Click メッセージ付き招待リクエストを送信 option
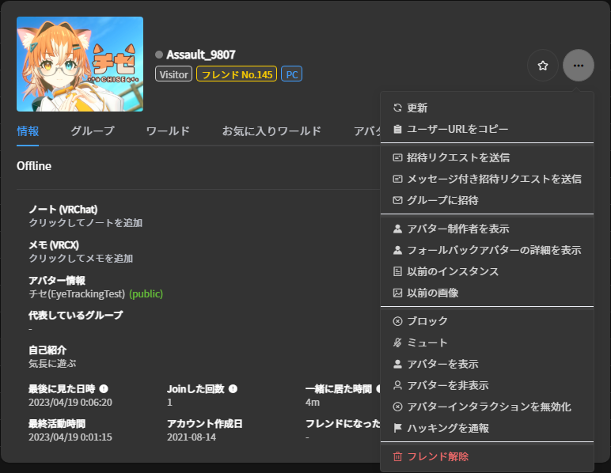 coord(494,179)
